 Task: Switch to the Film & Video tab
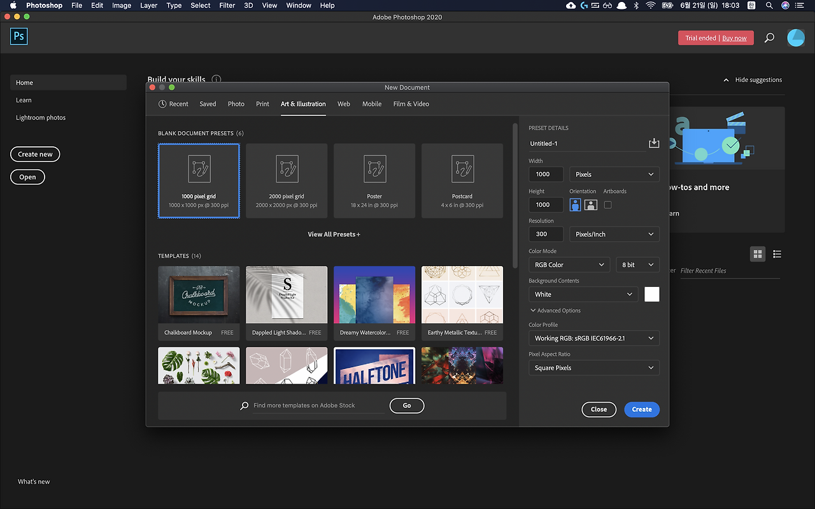click(411, 104)
